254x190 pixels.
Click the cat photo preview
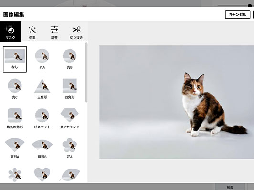click(x=177, y=102)
